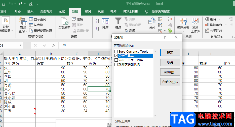Viewport: 235px width, 127px height.
Task: Click the Refresh All (全部刷新) icon
Action: pos(64,23)
